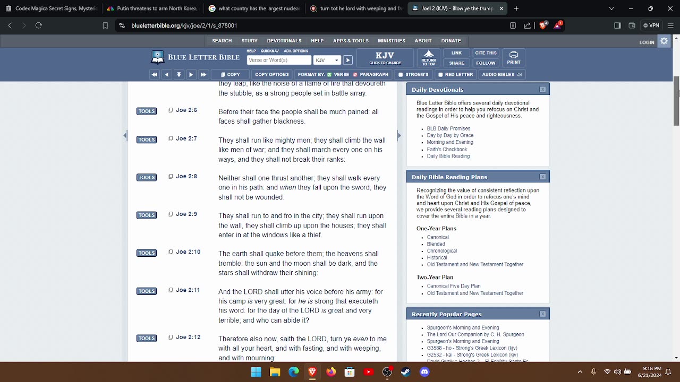
Task: Click the VPN button
Action: click(651, 25)
